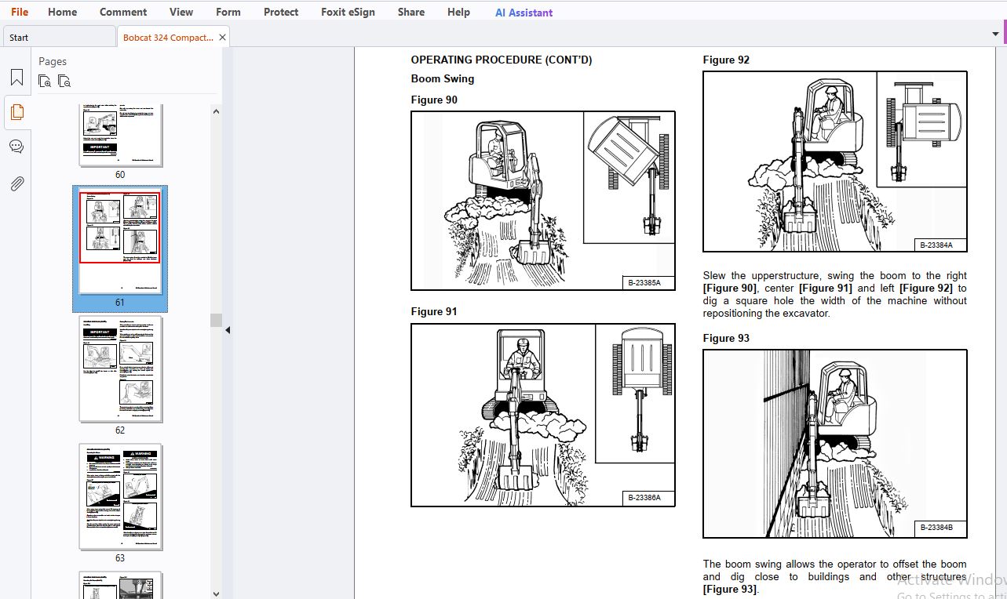Open the Foxit eSign tab

tap(348, 12)
